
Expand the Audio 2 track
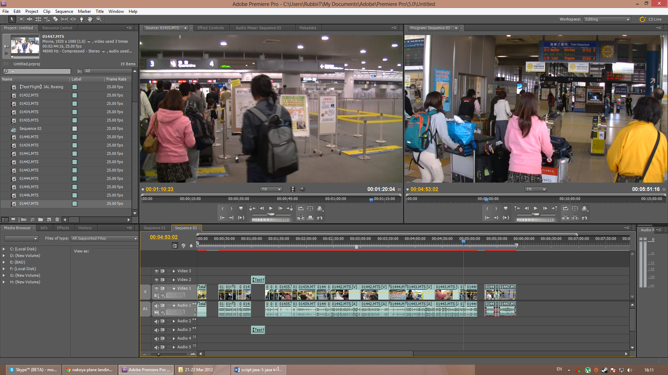[x=174, y=321]
